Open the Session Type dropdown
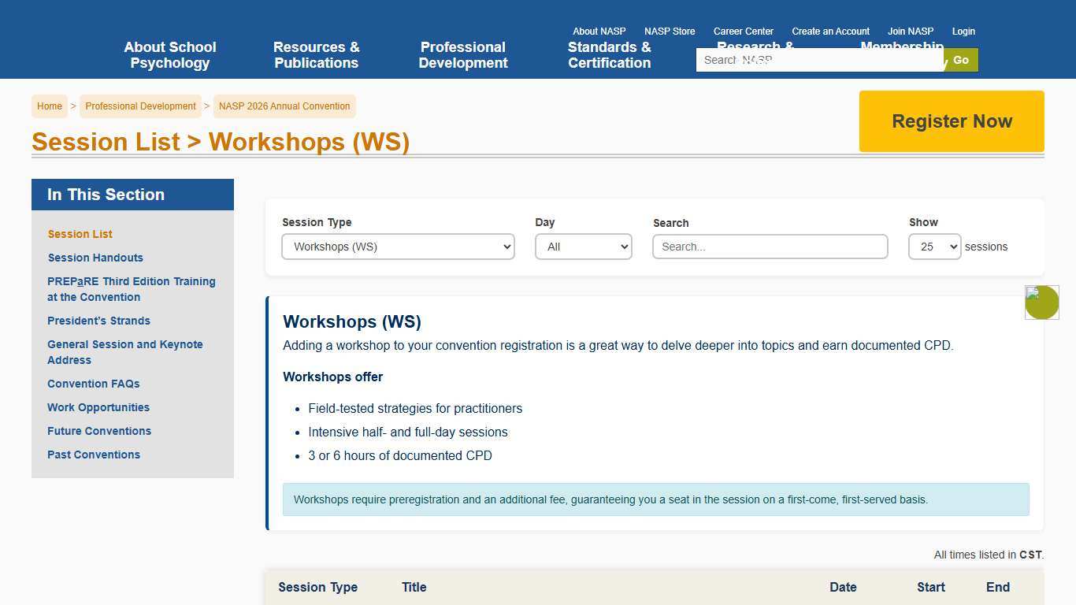 click(397, 247)
